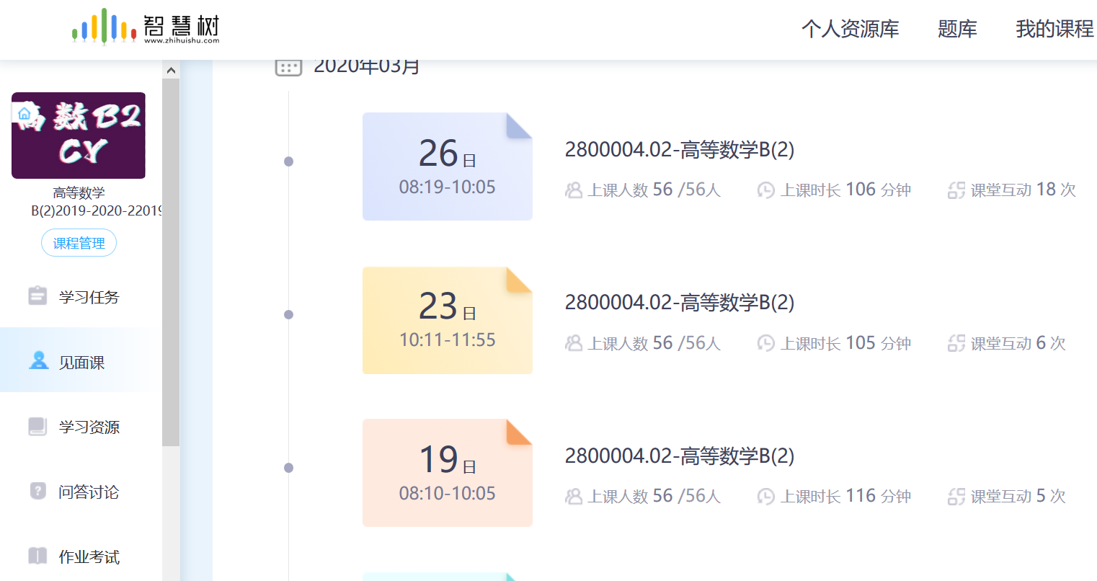Click the timeline dot for 26日
The image size is (1097, 581).
pos(289,161)
